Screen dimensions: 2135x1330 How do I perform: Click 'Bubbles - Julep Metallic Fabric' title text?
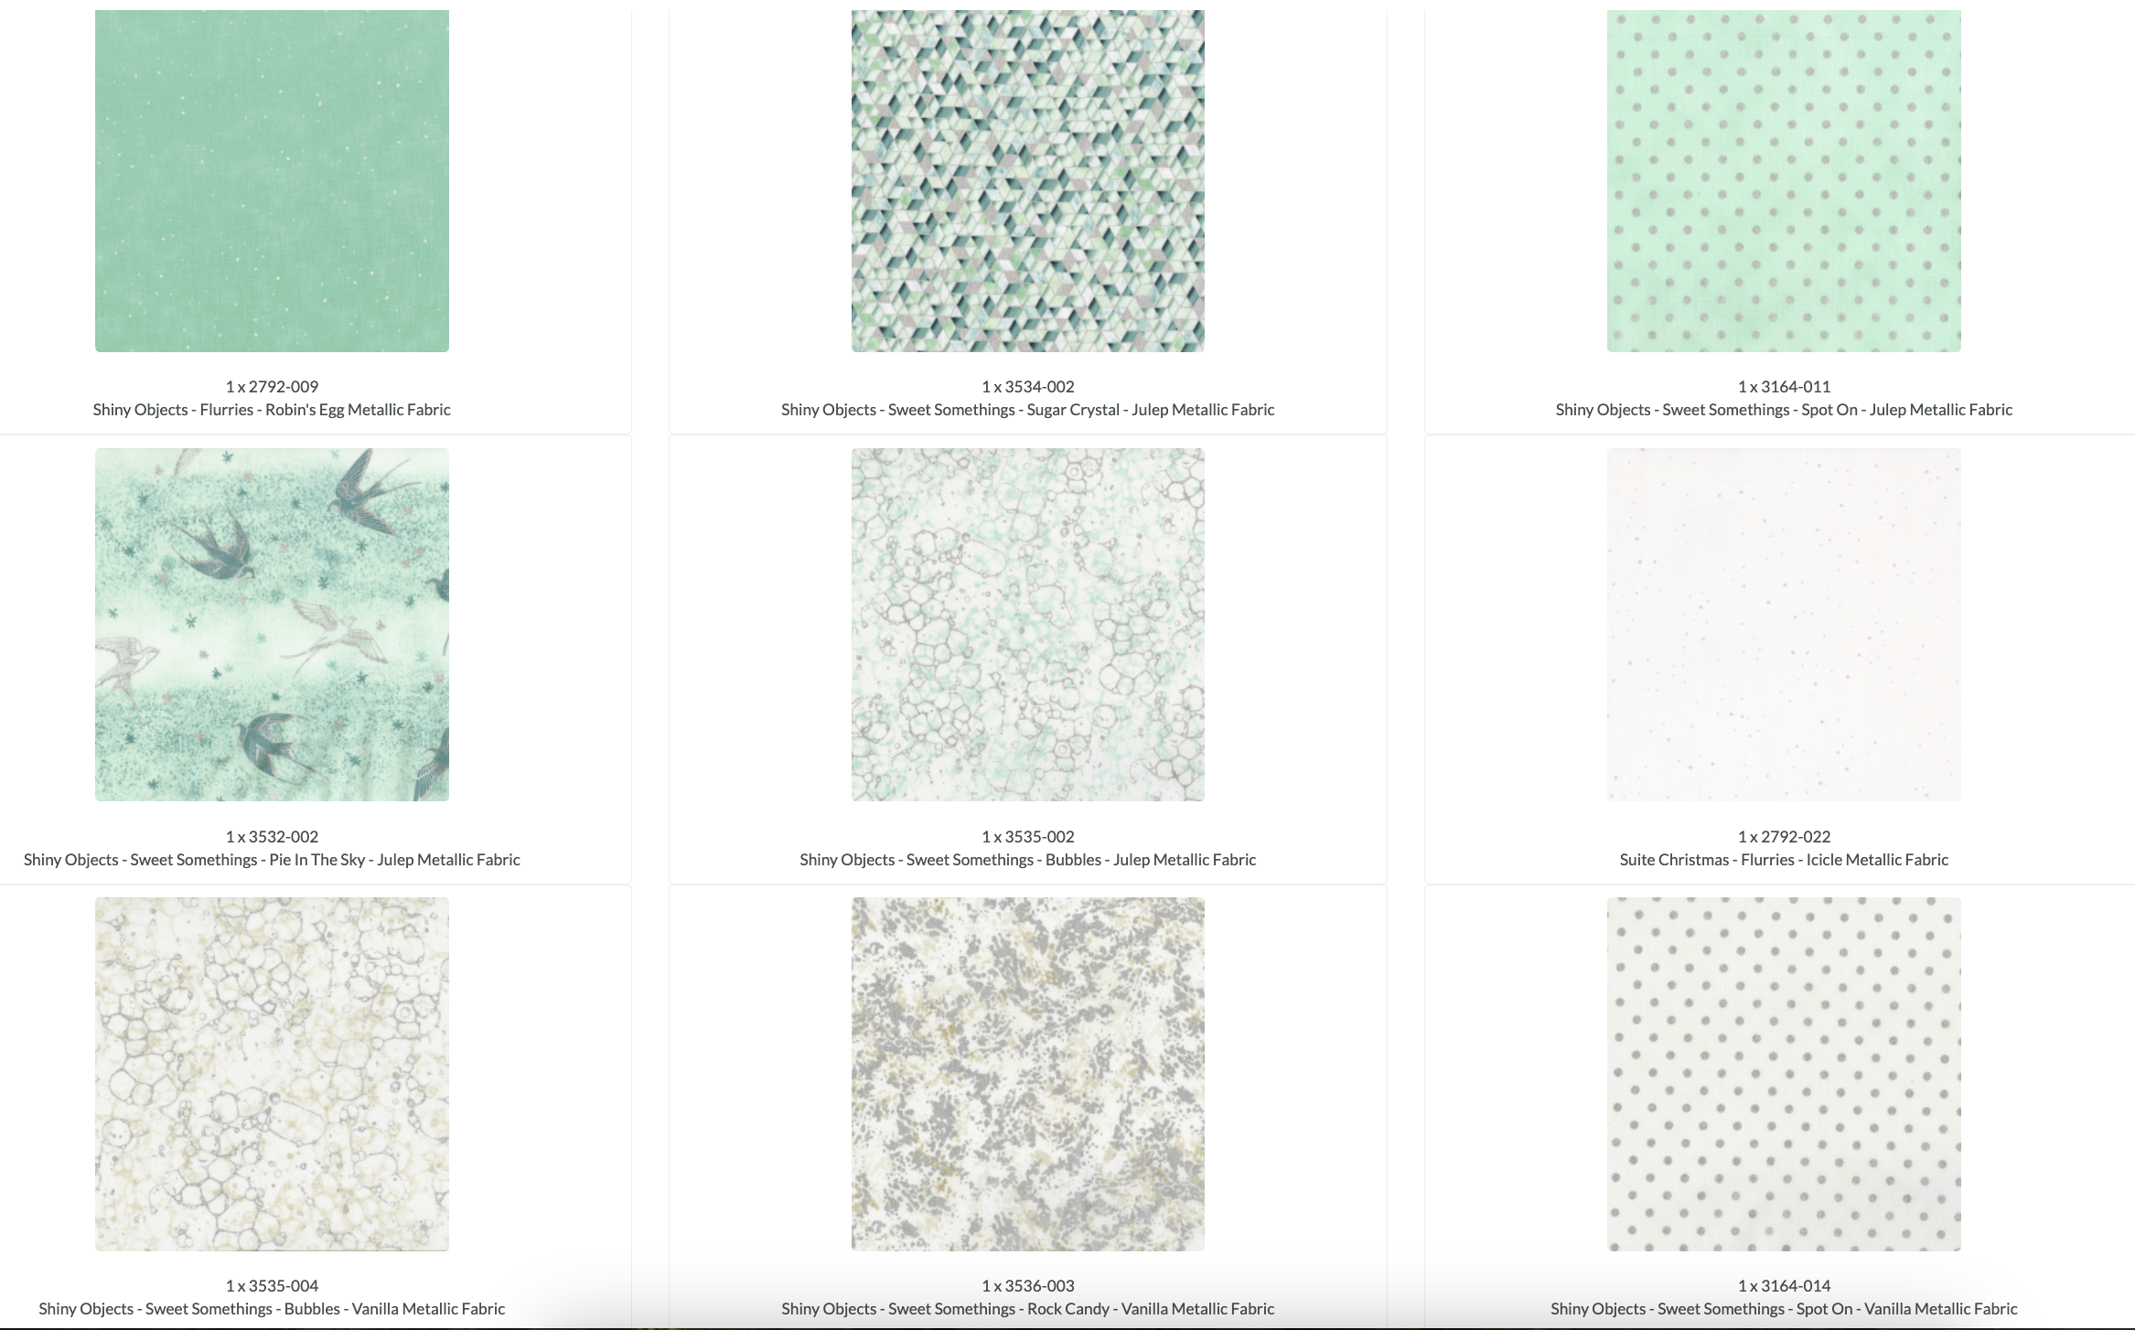1027,860
